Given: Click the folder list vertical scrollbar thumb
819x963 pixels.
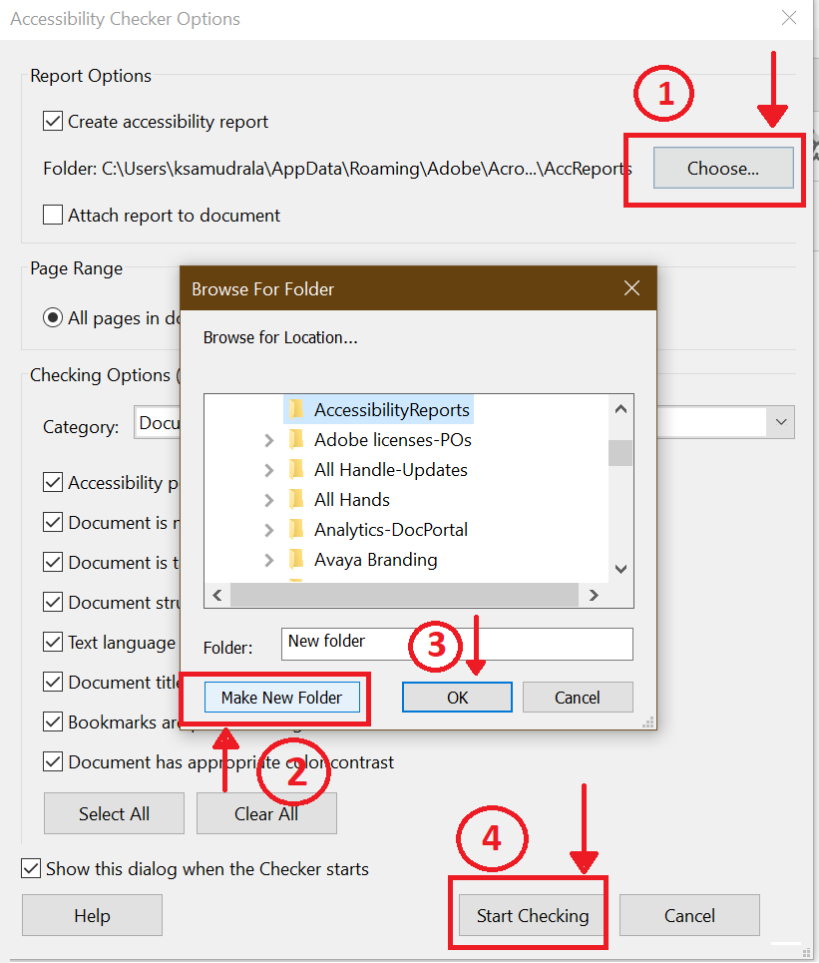Looking at the screenshot, I should point(620,453).
